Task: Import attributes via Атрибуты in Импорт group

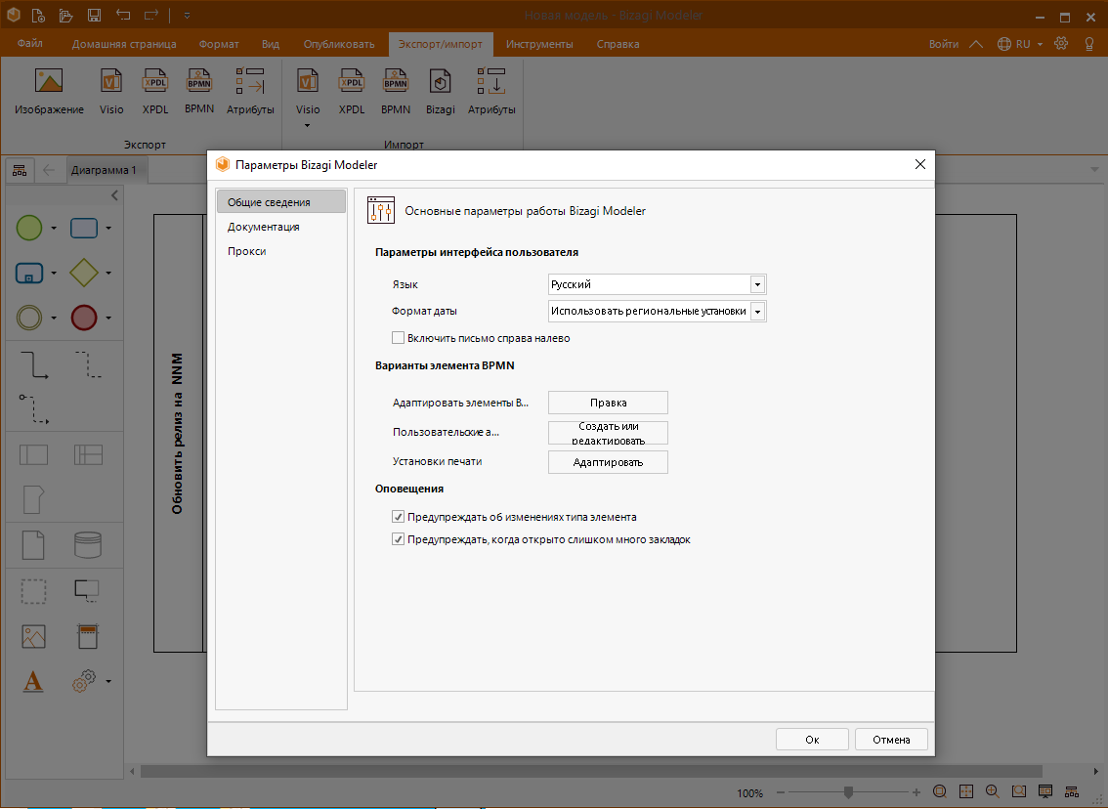Action: (491, 91)
